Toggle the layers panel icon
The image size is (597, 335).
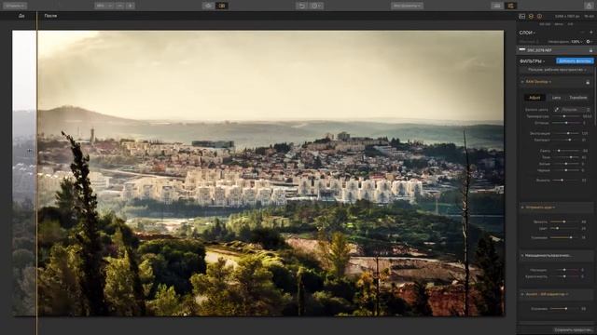pos(531,17)
